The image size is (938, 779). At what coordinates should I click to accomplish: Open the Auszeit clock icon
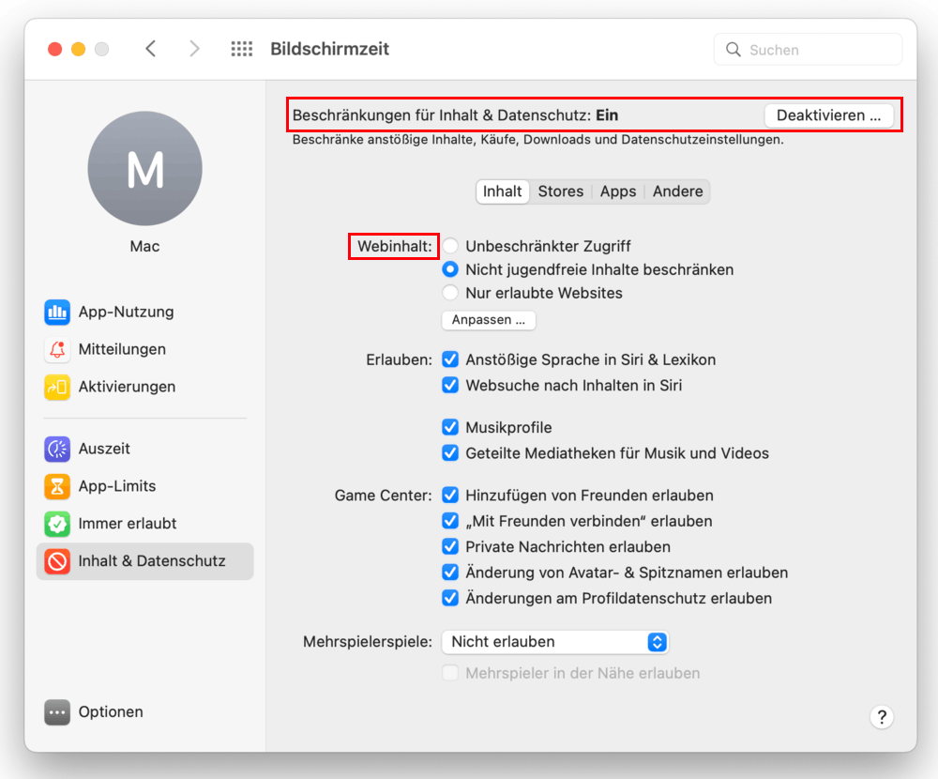(x=57, y=450)
